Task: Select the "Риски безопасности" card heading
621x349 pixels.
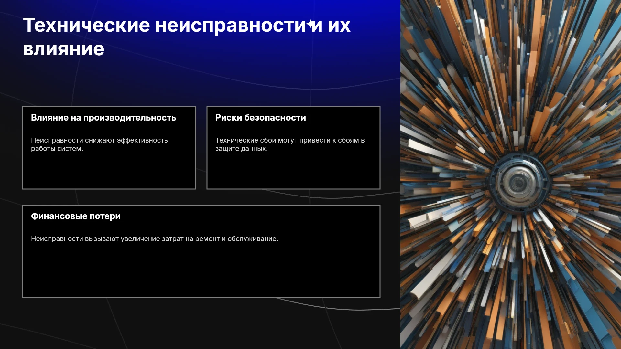Action: (x=261, y=118)
